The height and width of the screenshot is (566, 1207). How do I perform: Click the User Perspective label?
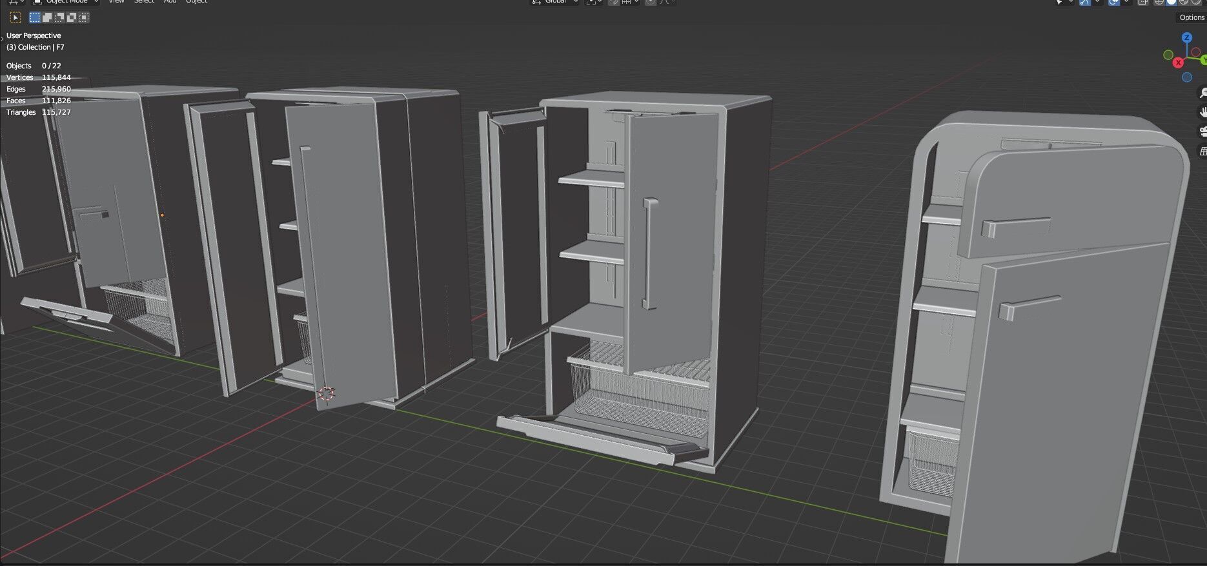34,35
